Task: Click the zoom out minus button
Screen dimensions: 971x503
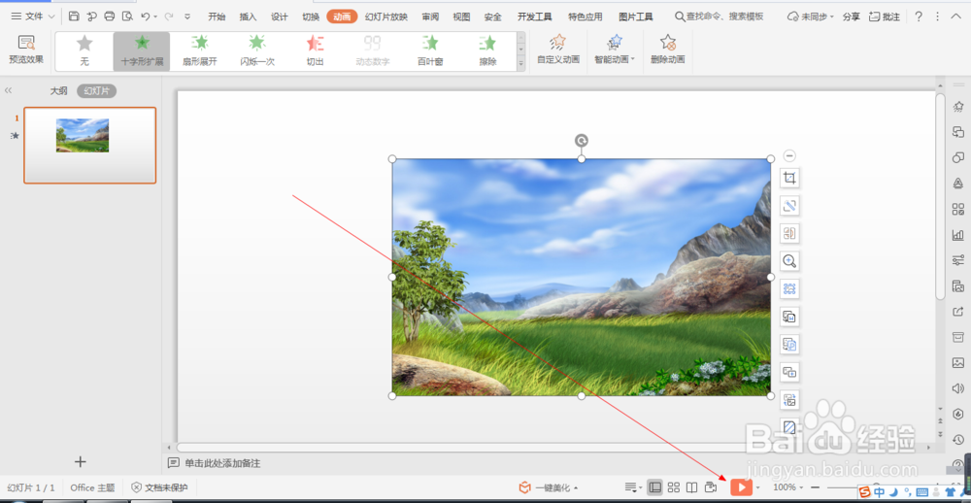Action: tap(815, 487)
